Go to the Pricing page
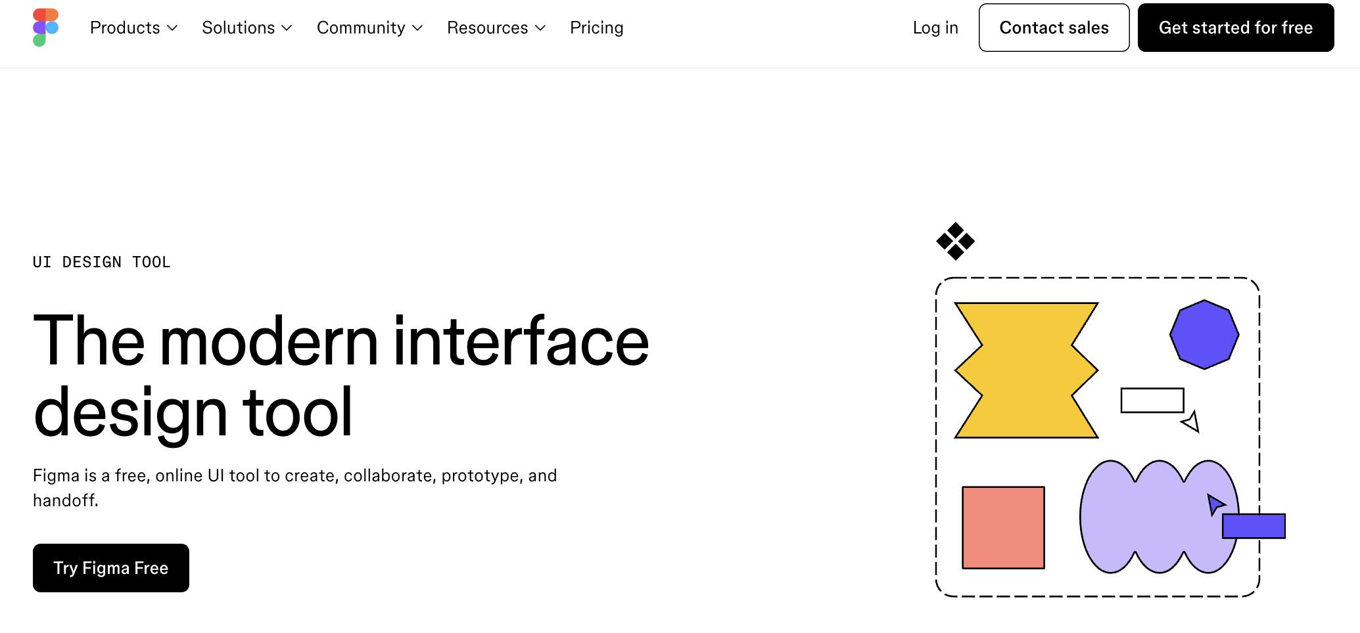The image size is (1360, 633). (x=596, y=28)
